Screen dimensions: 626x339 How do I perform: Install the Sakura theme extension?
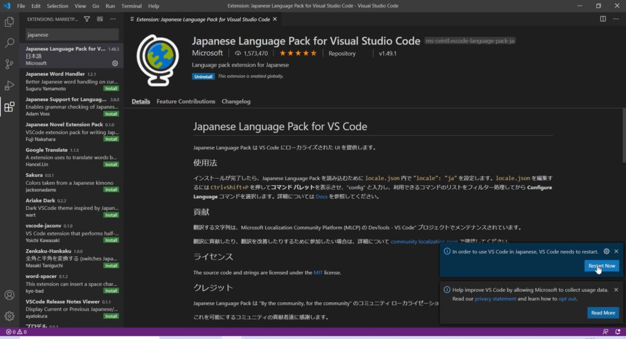[111, 190]
